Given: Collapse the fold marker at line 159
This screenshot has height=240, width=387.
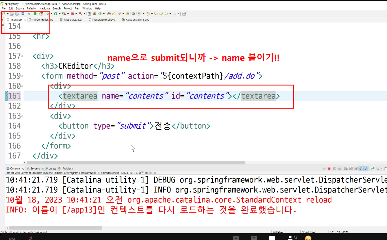Looking at the screenshot, I should pos(22,76).
